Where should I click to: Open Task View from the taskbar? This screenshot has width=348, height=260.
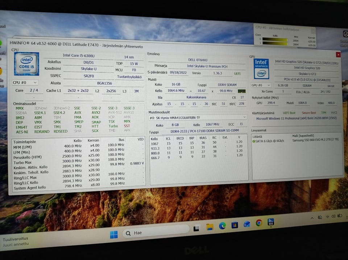pos(196,228)
